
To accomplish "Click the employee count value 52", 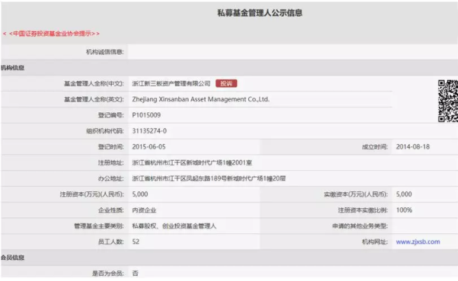I will tap(136, 241).
